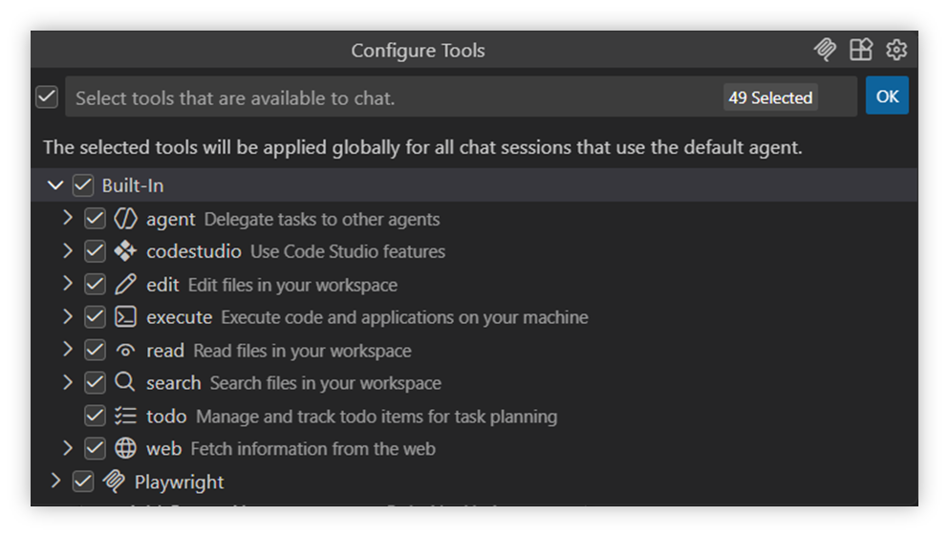The image size is (949, 537).
Task: Collapse the Built-In tools group
Action: coord(55,185)
